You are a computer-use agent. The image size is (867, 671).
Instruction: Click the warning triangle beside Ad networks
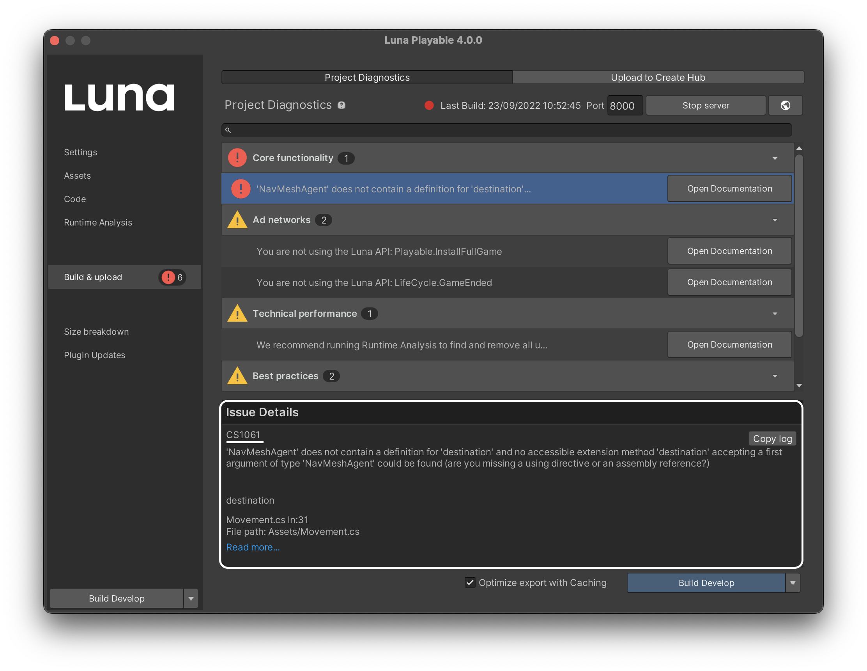[237, 219]
